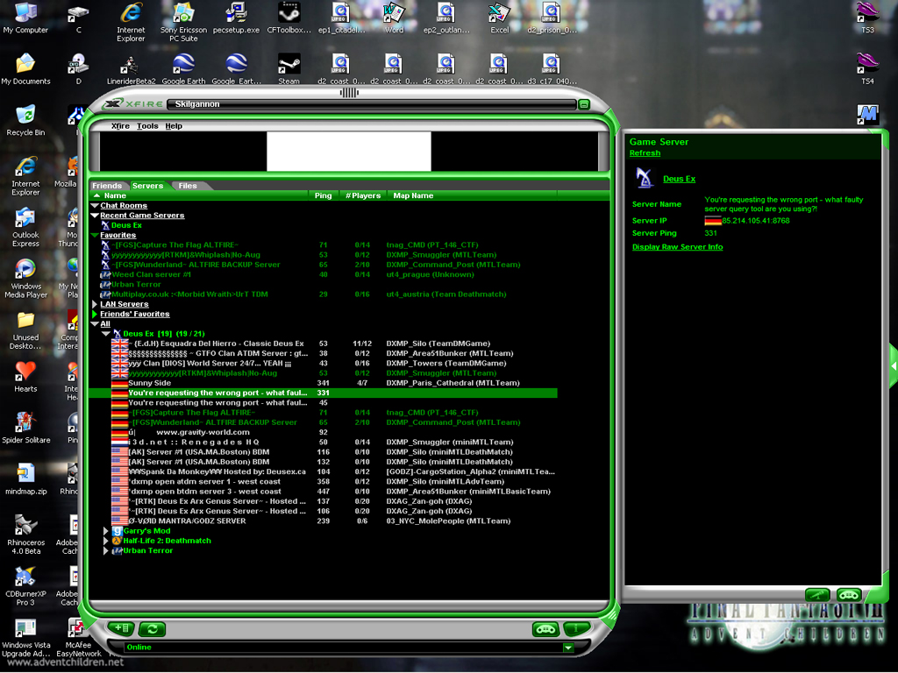Open LineriderBeta2 desktop icon
Screen dimensions: 898x673
(132, 69)
